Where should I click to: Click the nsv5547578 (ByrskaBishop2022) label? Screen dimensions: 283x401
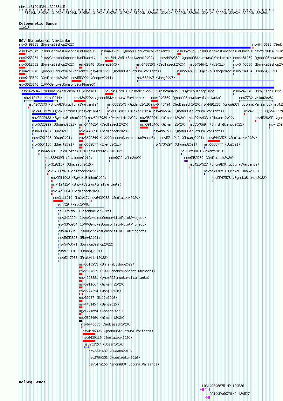tap(239, 178)
